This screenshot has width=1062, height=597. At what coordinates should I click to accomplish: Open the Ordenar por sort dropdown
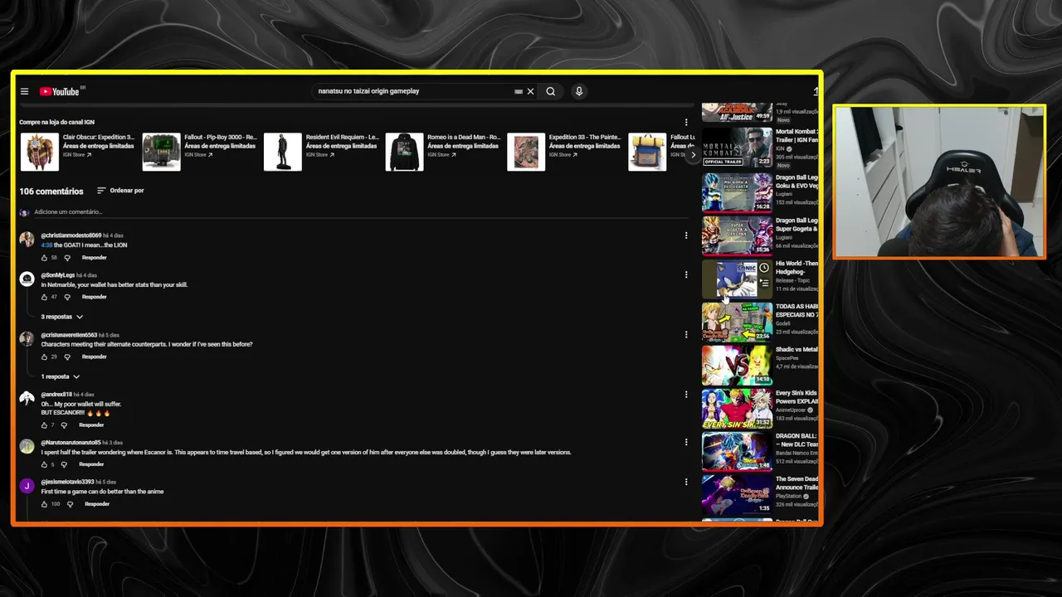coord(120,191)
